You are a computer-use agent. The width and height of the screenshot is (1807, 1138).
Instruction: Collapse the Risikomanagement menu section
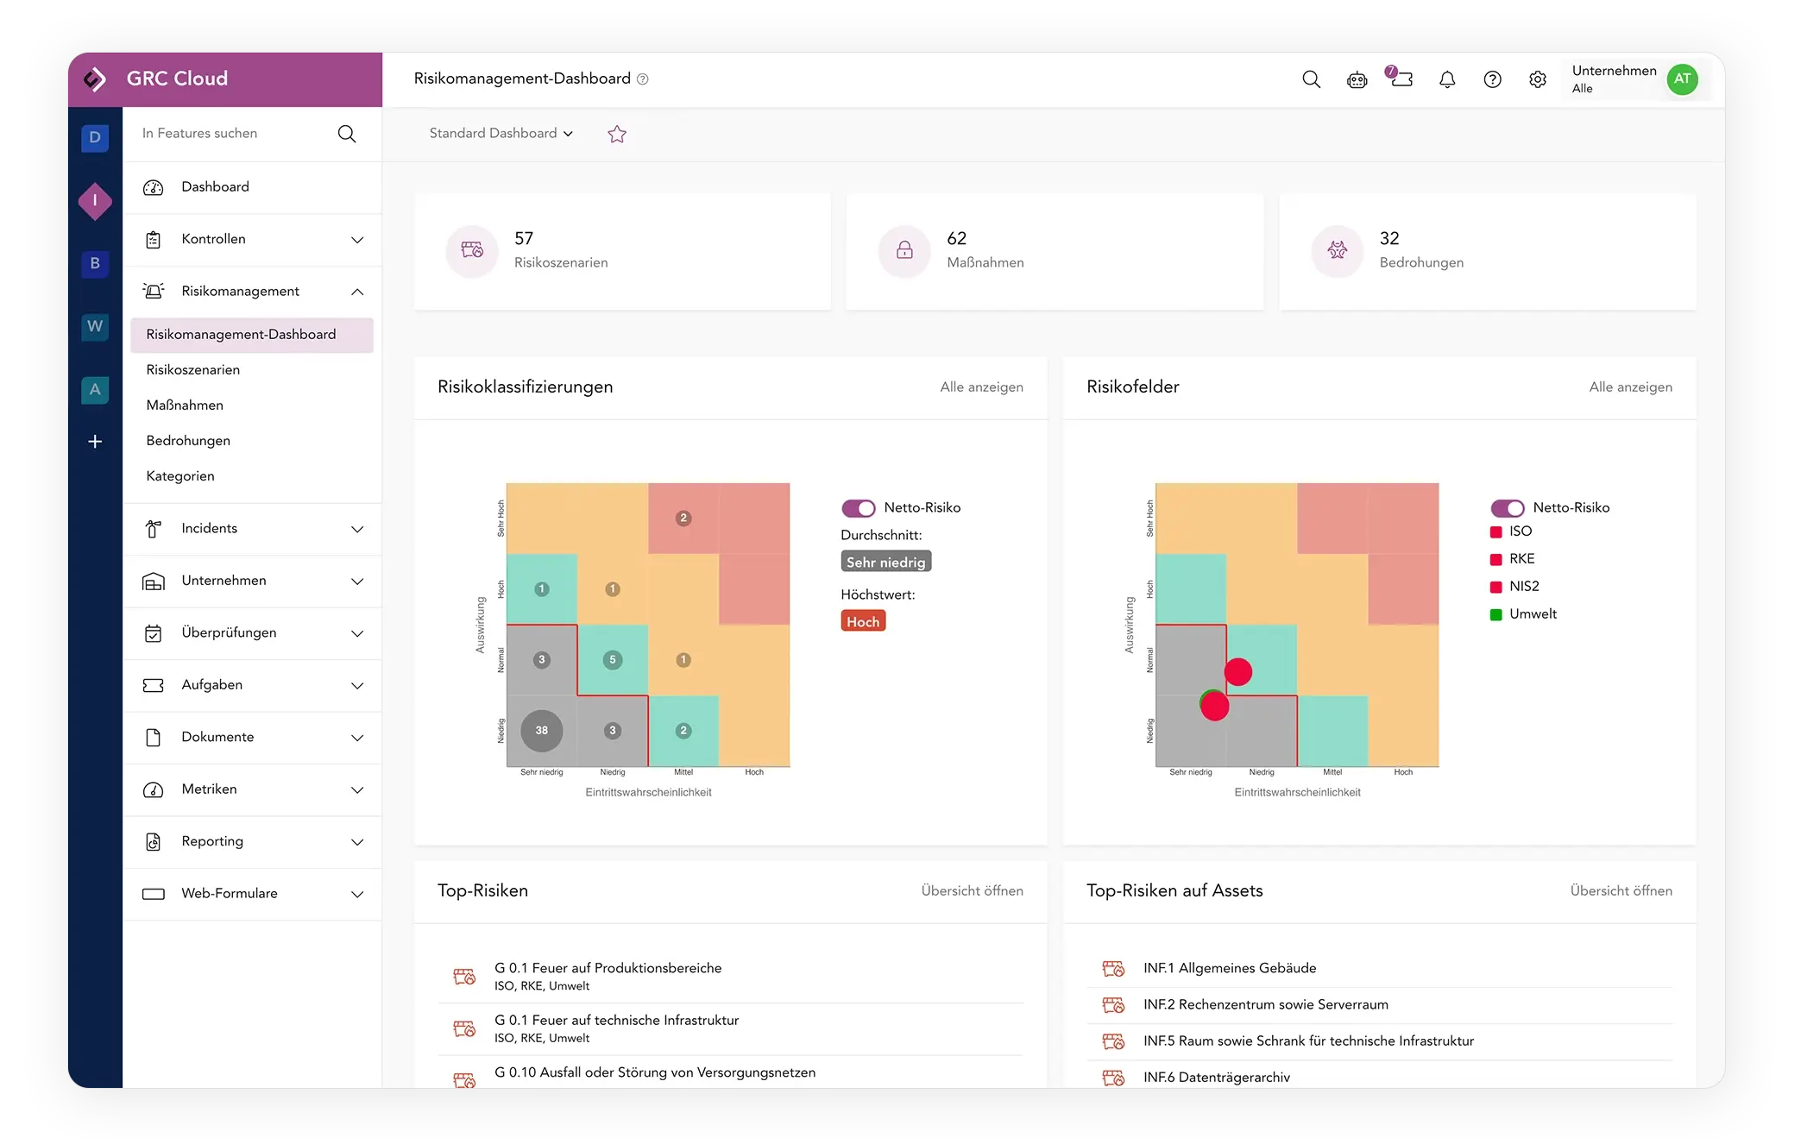(x=356, y=292)
